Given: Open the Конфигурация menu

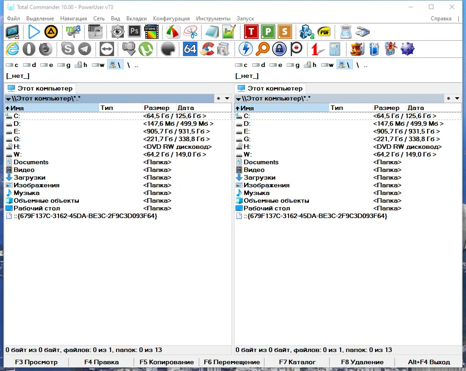Looking at the screenshot, I should [171, 19].
